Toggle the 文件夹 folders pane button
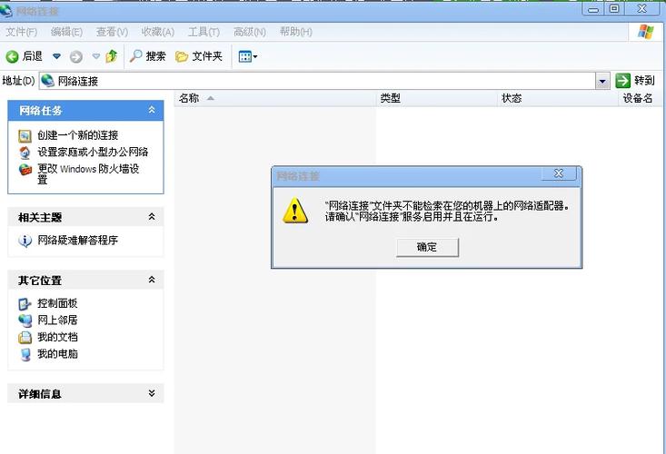The width and height of the screenshot is (666, 454). [199, 56]
